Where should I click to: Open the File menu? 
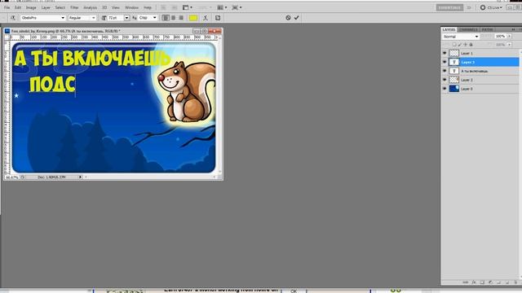tap(7, 7)
